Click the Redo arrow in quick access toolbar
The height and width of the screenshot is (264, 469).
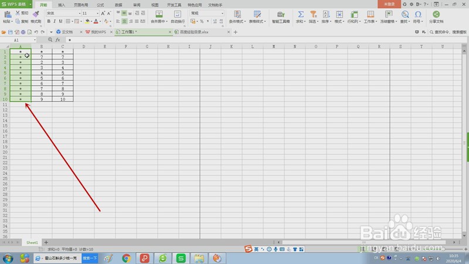pos(43,32)
